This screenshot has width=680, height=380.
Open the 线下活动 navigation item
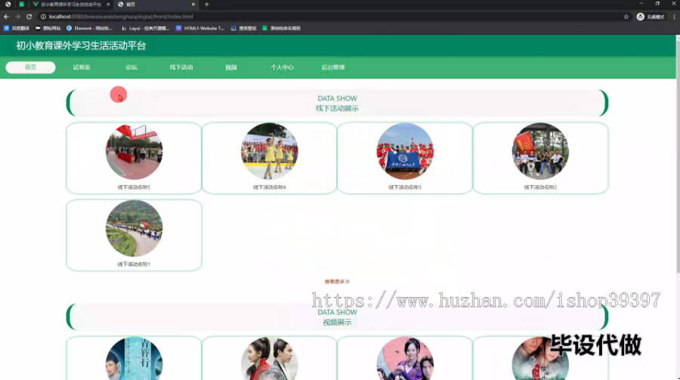(x=181, y=67)
